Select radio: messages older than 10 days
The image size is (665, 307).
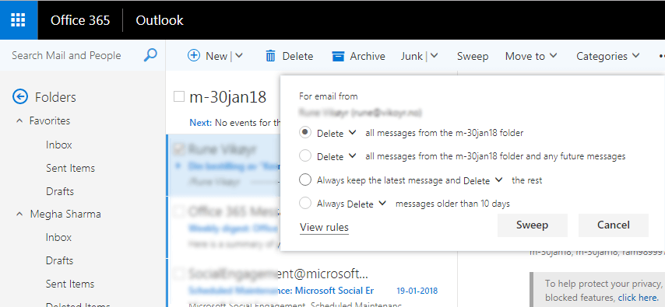click(305, 204)
